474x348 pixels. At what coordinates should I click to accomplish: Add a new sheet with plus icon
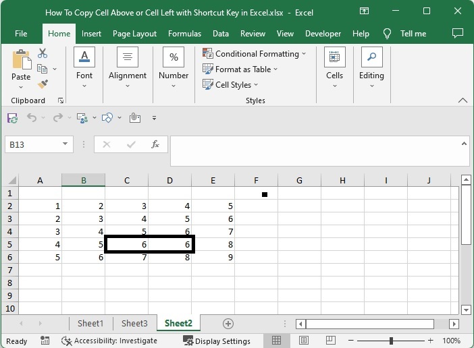228,324
